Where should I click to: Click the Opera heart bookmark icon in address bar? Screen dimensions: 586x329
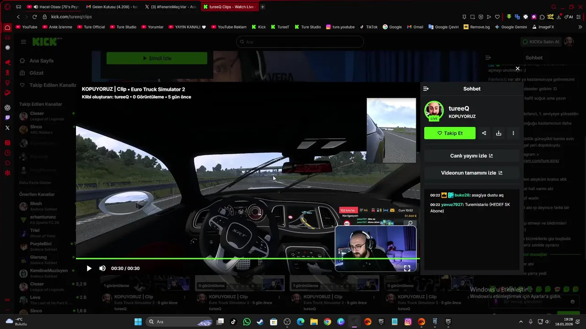tap(497, 17)
